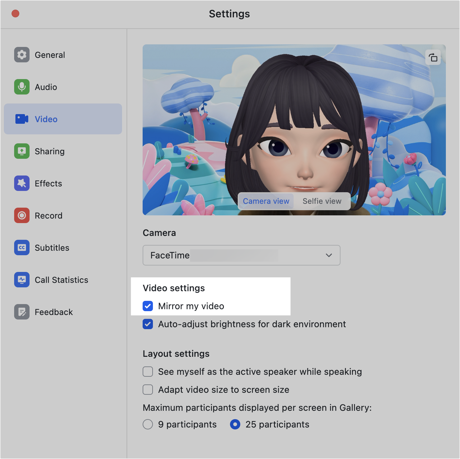Screen dimensions: 460x459
Task: Open Subtitles using the CC icon
Action: coord(22,248)
